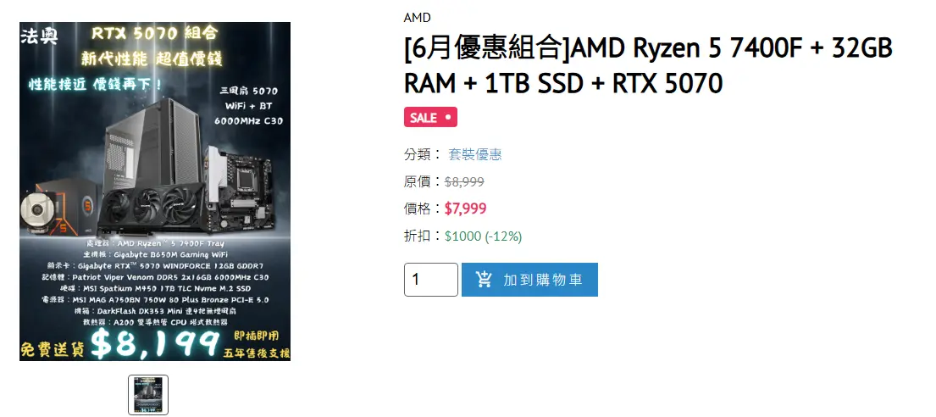Open the 套裝優惠 category link
The image size is (936, 417).
[x=475, y=155]
